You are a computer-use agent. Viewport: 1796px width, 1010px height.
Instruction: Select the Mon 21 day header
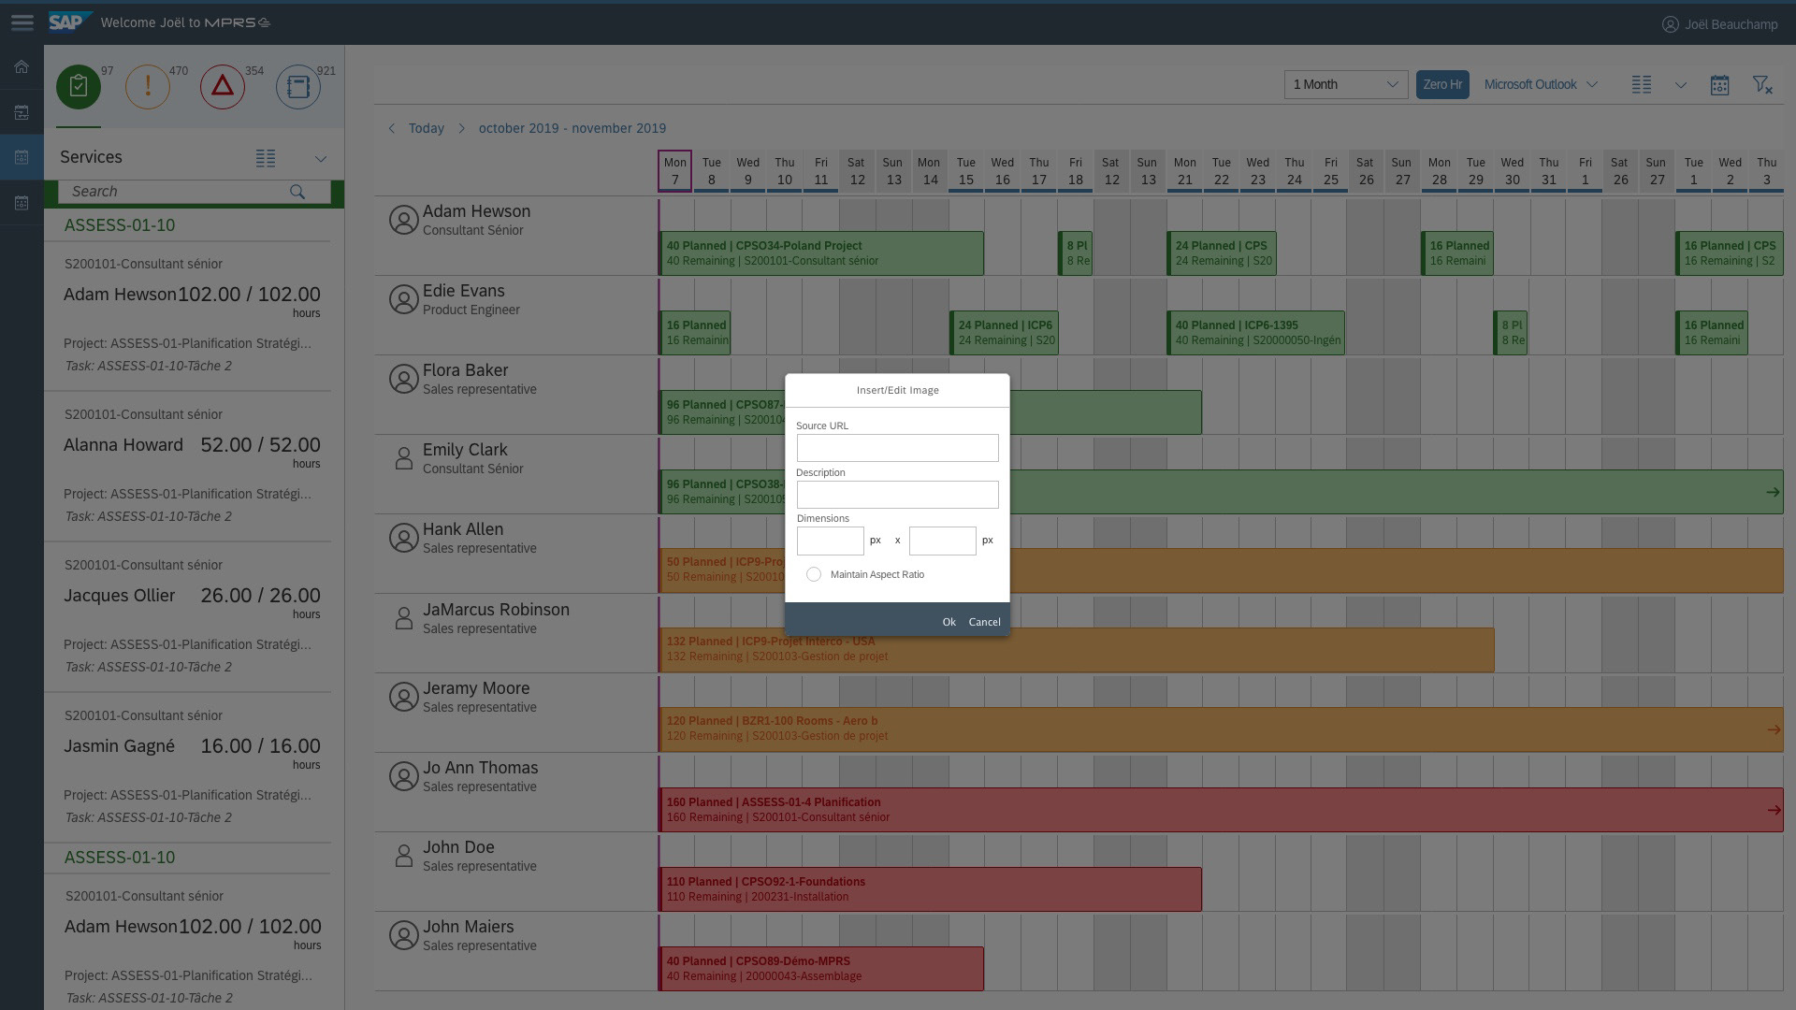click(1184, 171)
